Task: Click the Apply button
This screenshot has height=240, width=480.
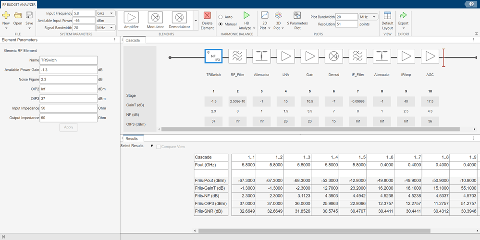Action: 68,127
